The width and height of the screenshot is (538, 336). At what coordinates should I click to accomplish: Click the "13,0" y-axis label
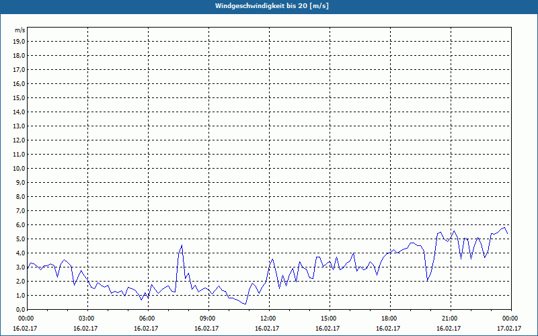click(x=20, y=126)
